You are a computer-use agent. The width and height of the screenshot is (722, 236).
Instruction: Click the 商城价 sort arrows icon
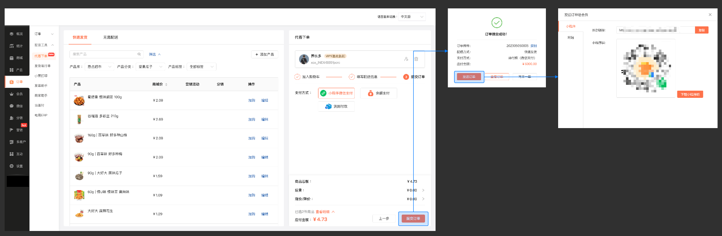[x=166, y=84]
